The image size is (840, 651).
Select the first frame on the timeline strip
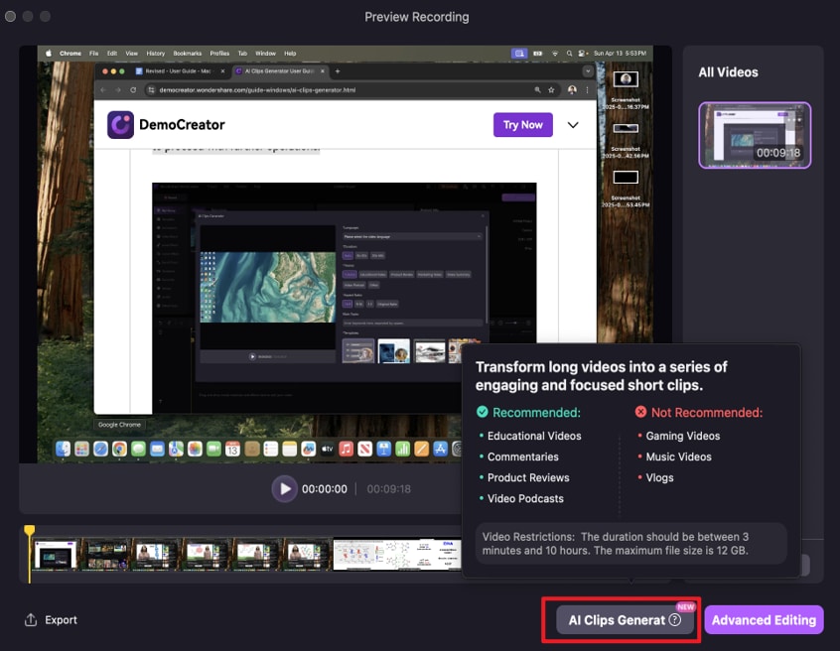pyautogui.click(x=56, y=554)
